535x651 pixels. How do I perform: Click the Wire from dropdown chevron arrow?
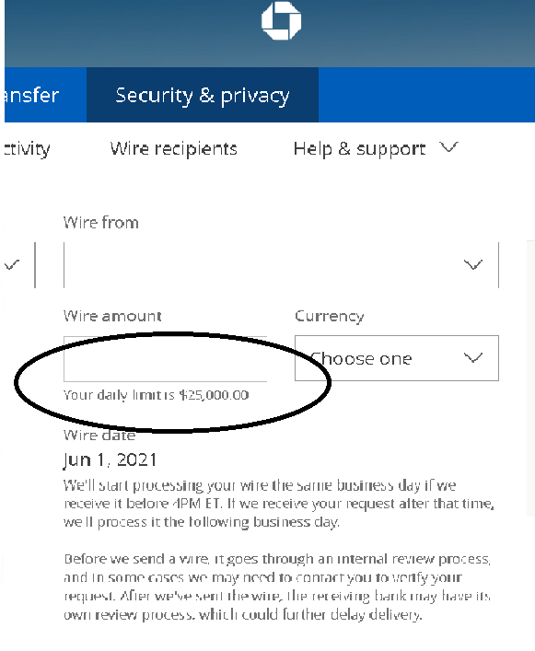coord(473,264)
